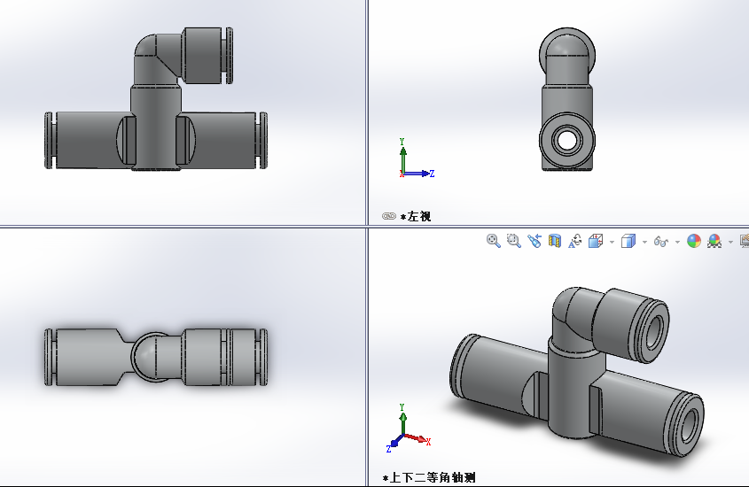Image resolution: width=749 pixels, height=487 pixels.
Task: Expand the View Orientation dropdown arrow
Action: click(x=612, y=242)
